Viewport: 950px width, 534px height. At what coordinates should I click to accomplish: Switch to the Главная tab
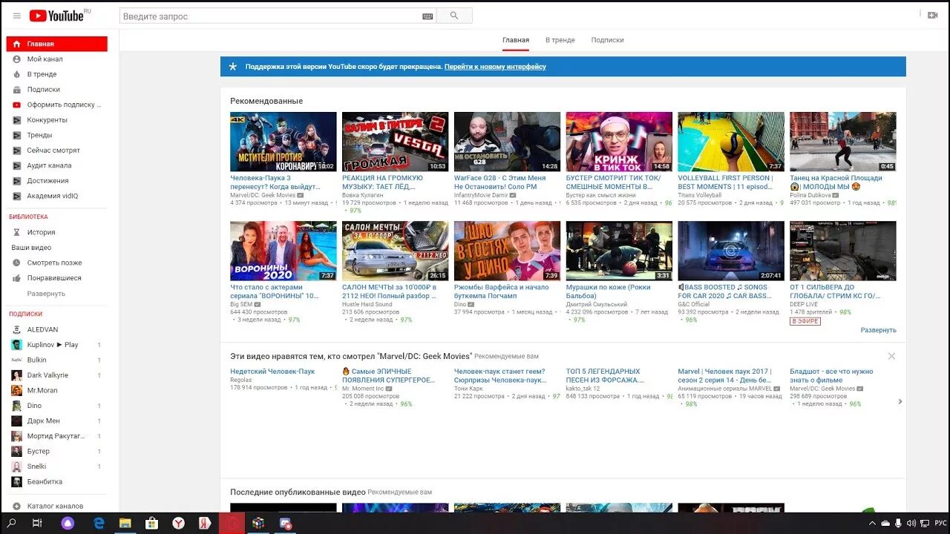(516, 40)
